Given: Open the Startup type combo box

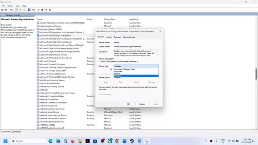Looking at the screenshot, I should point(136,66).
